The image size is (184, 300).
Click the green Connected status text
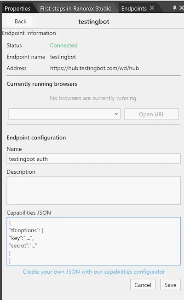coord(63,45)
